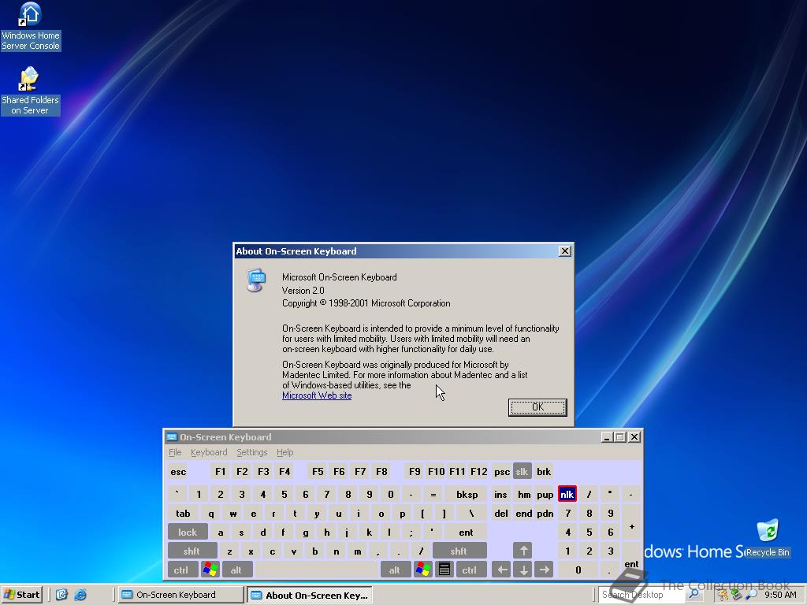Click the del delete key

pos(500,513)
